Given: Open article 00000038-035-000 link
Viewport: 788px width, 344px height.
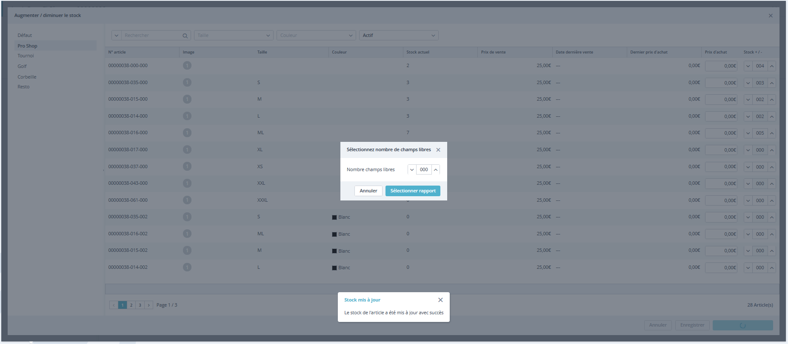Looking at the screenshot, I should point(128,82).
